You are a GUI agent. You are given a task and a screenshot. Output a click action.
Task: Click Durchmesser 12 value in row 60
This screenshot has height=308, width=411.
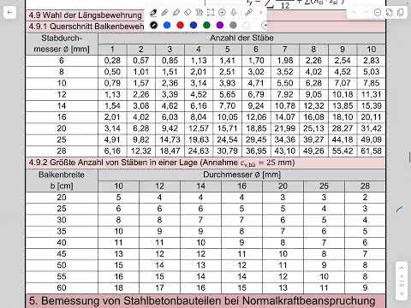[159, 287]
